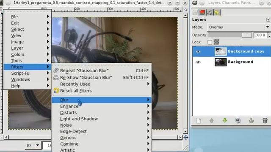The image size is (271, 152).
Task: Click the Reset all Filters icon
Action: 56,91
